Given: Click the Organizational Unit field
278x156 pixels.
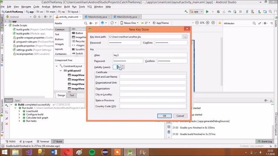Looking at the screenshot, I should click(x=152, y=83).
